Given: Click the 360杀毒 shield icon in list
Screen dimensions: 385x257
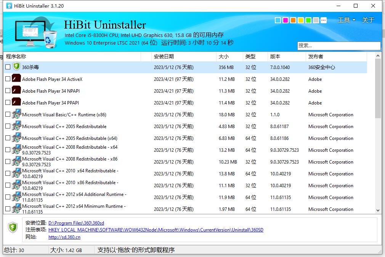Looking at the screenshot, I should (x=16, y=66).
